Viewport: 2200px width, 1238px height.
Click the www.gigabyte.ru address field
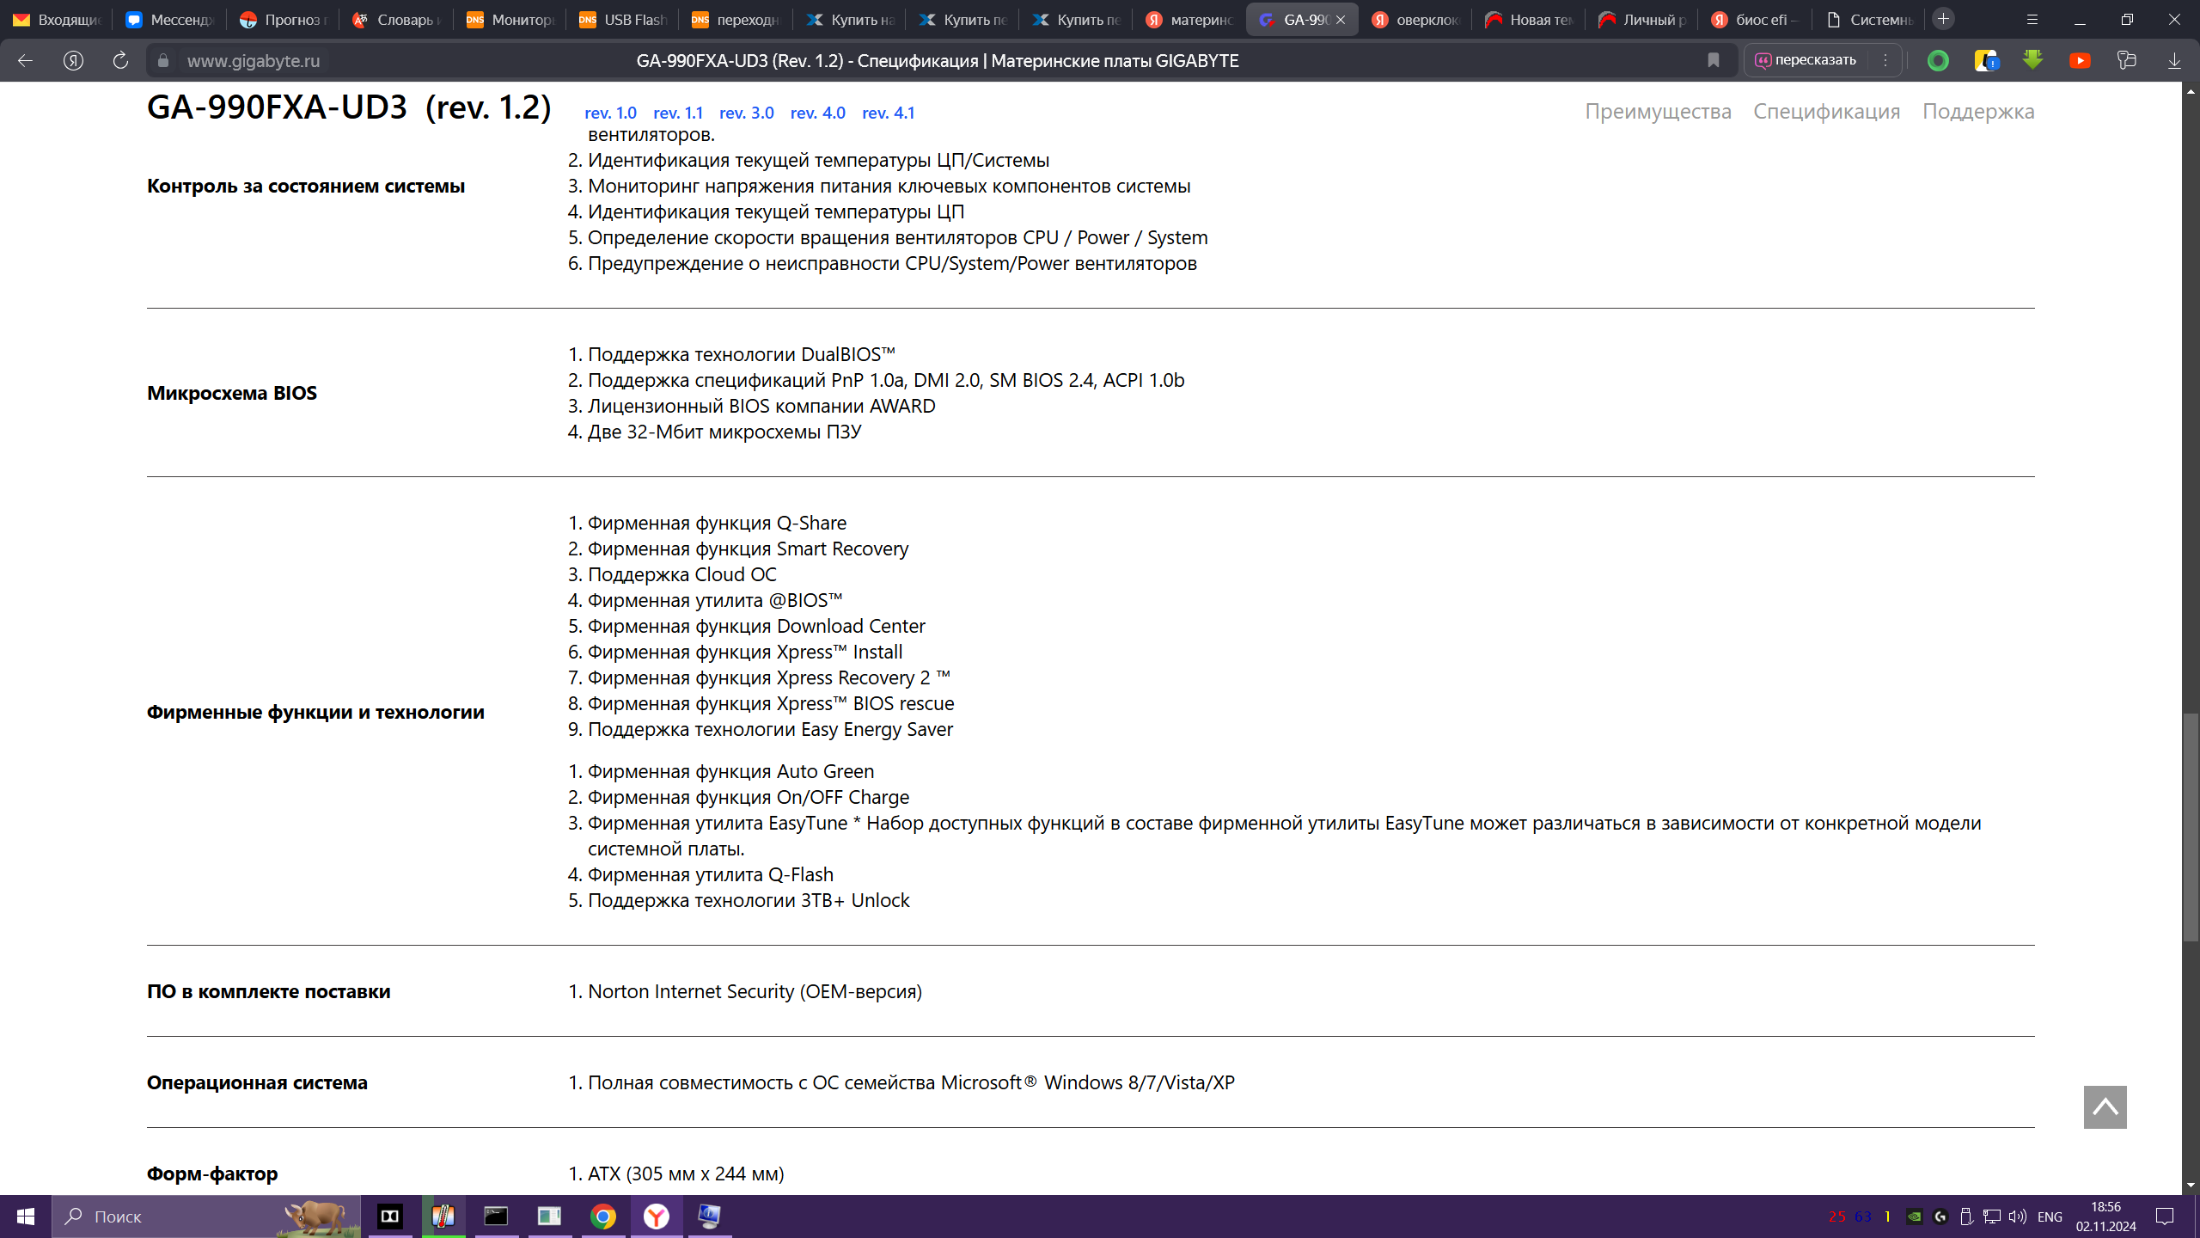(x=254, y=60)
